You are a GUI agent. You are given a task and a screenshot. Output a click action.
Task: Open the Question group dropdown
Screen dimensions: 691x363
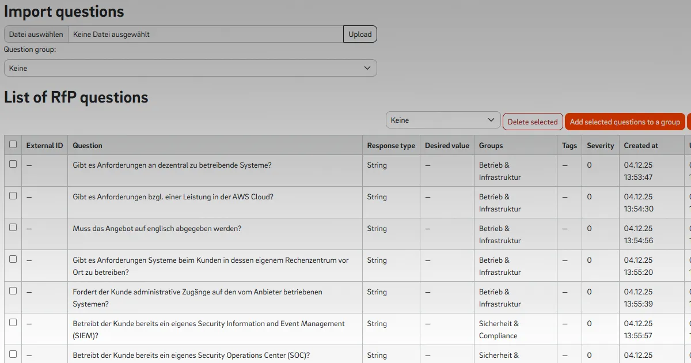pyautogui.click(x=190, y=68)
